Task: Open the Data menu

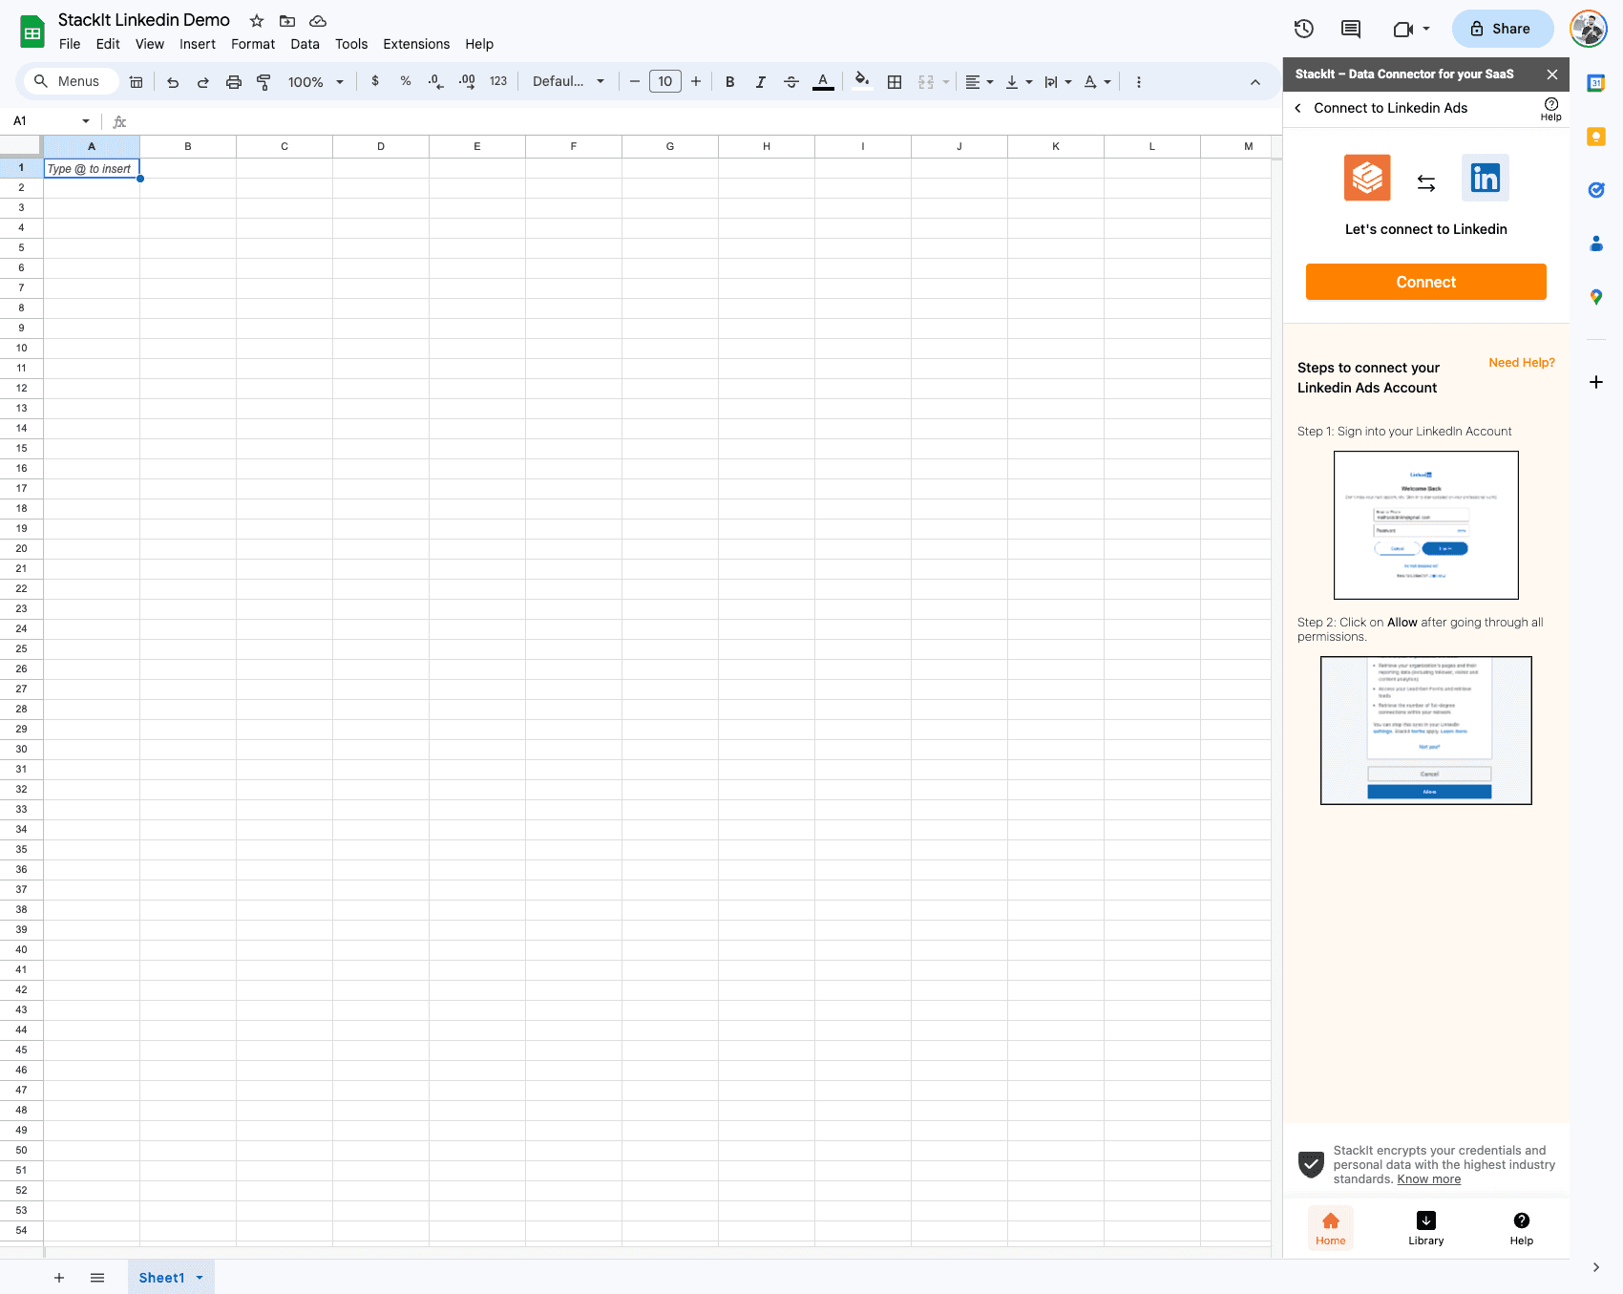Action: 306,44
